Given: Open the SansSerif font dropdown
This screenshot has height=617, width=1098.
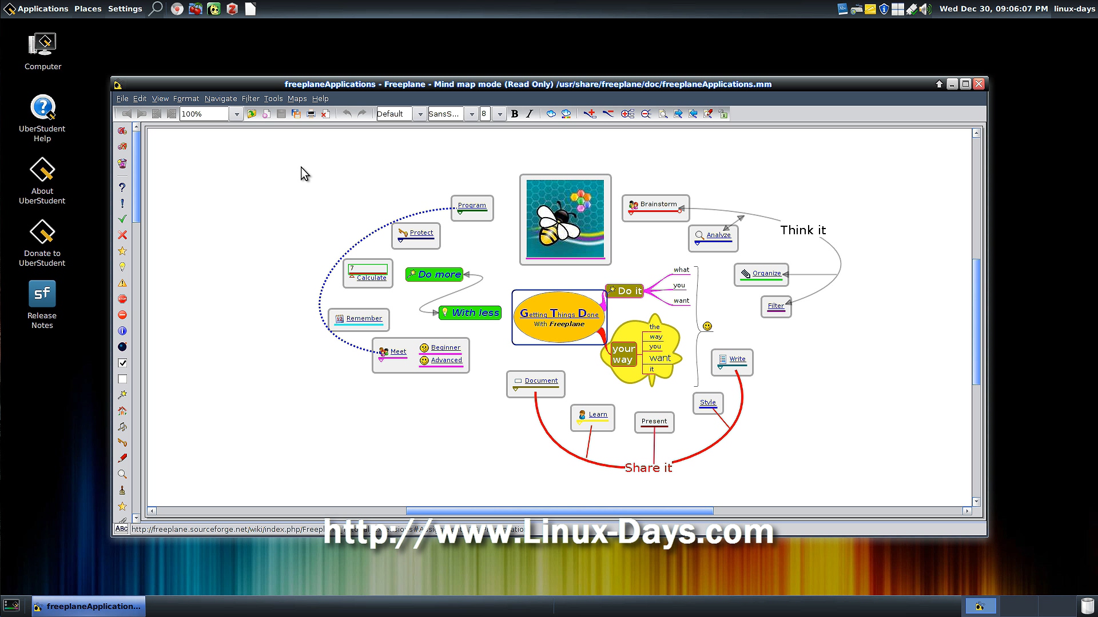Looking at the screenshot, I should (x=471, y=114).
